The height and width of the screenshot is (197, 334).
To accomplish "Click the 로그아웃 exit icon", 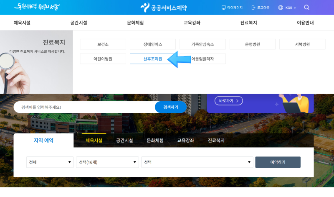I will (253, 8).
